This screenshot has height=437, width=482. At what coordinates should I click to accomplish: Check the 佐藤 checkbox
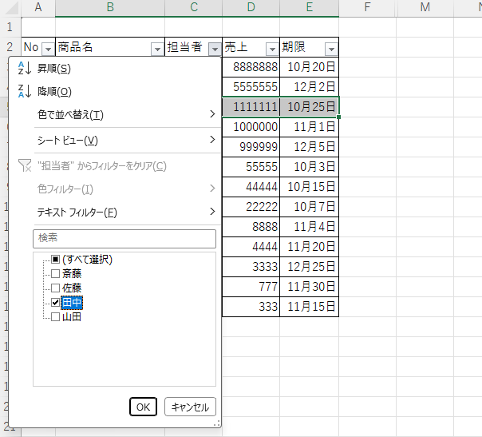point(55,288)
